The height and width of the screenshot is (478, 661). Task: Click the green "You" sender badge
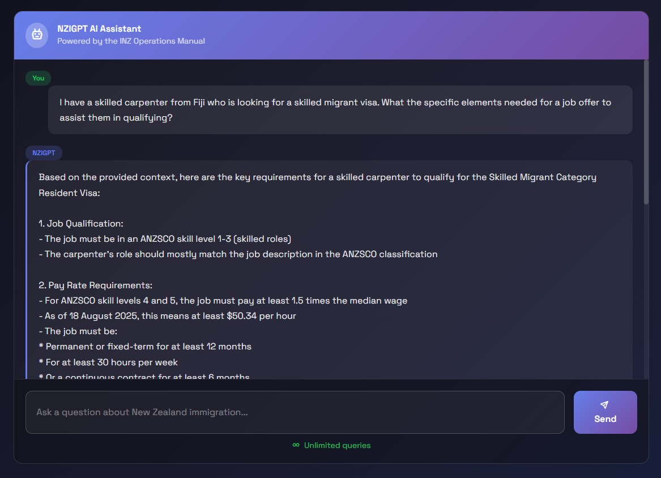(x=38, y=78)
